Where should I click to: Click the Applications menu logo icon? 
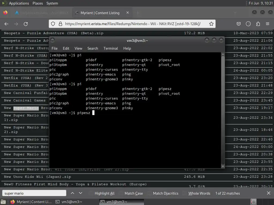tap(5, 3)
